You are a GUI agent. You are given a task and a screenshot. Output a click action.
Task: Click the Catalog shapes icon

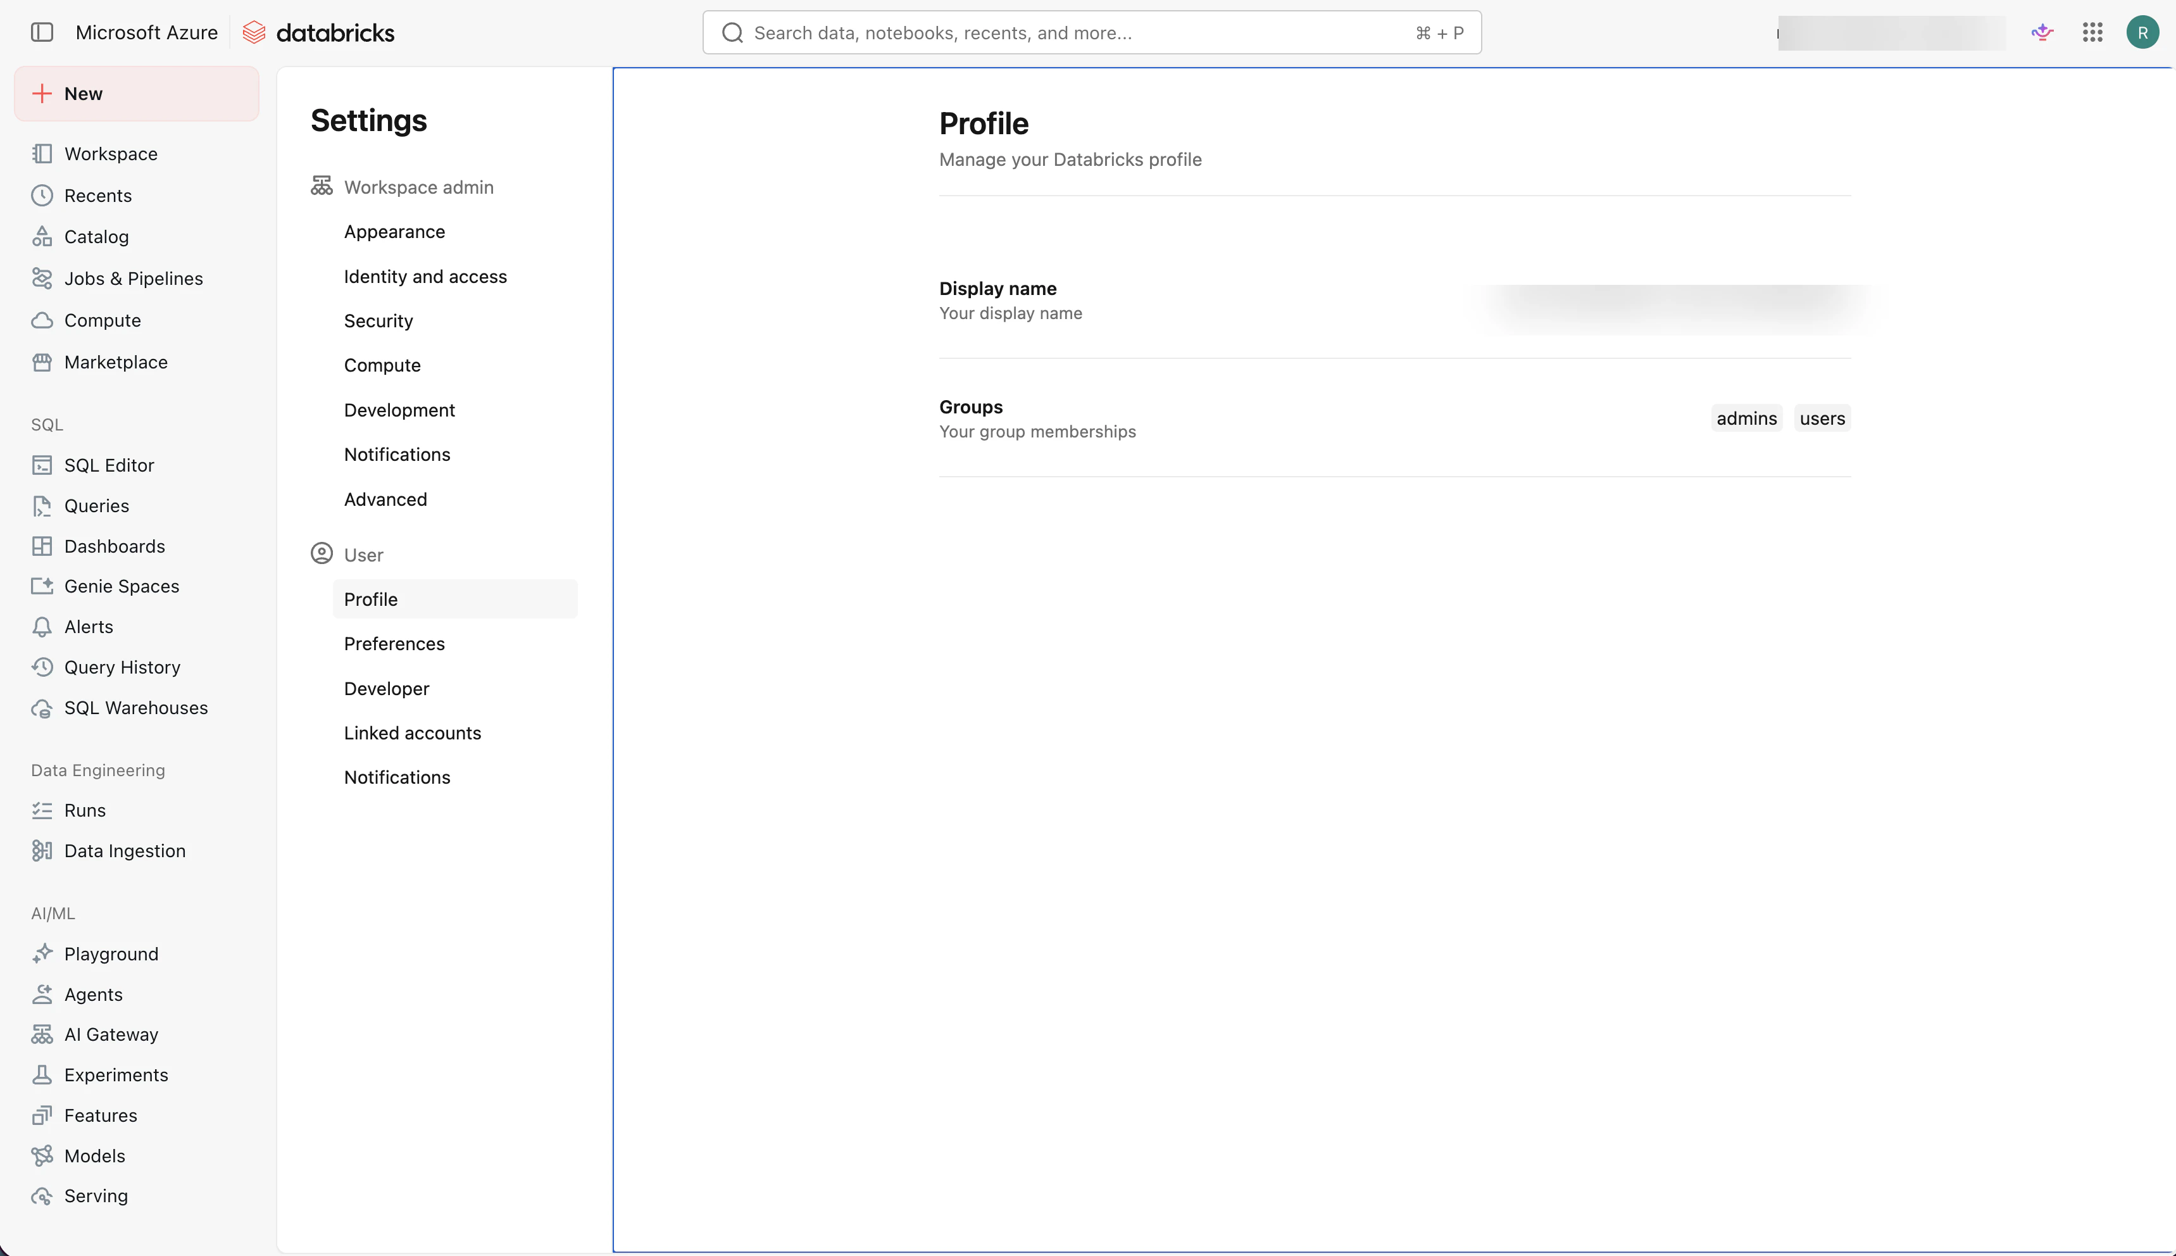(x=41, y=236)
